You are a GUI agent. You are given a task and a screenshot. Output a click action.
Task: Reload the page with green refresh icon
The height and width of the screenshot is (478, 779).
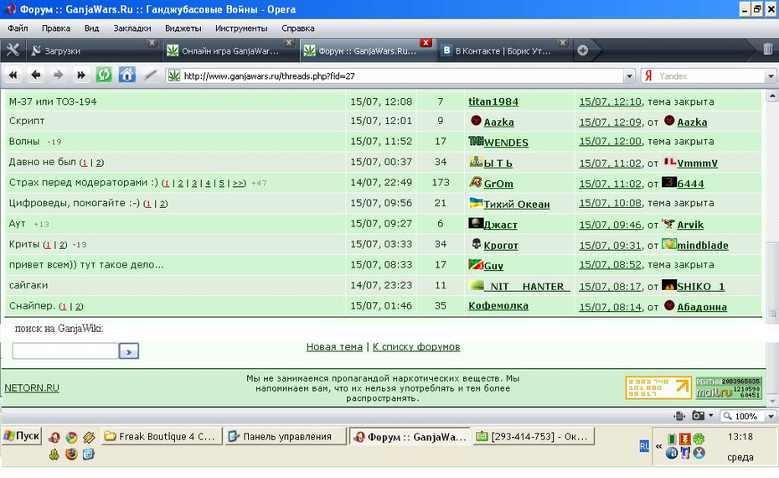tap(104, 75)
